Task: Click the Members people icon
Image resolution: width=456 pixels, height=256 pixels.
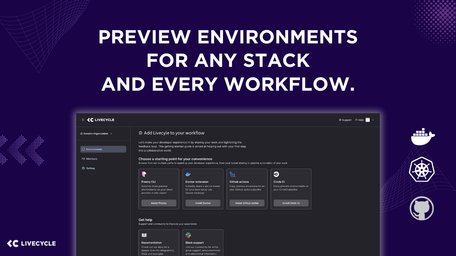Action: pos(83,159)
